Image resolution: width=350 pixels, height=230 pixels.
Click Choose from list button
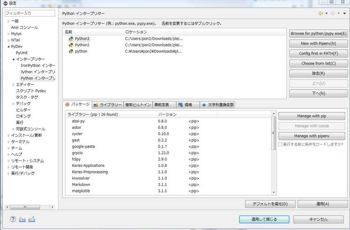click(319, 64)
